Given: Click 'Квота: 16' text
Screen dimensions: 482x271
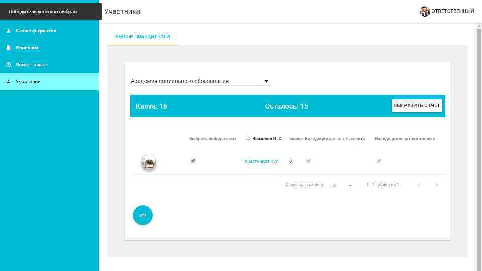Looking at the screenshot, I should click(x=151, y=106).
